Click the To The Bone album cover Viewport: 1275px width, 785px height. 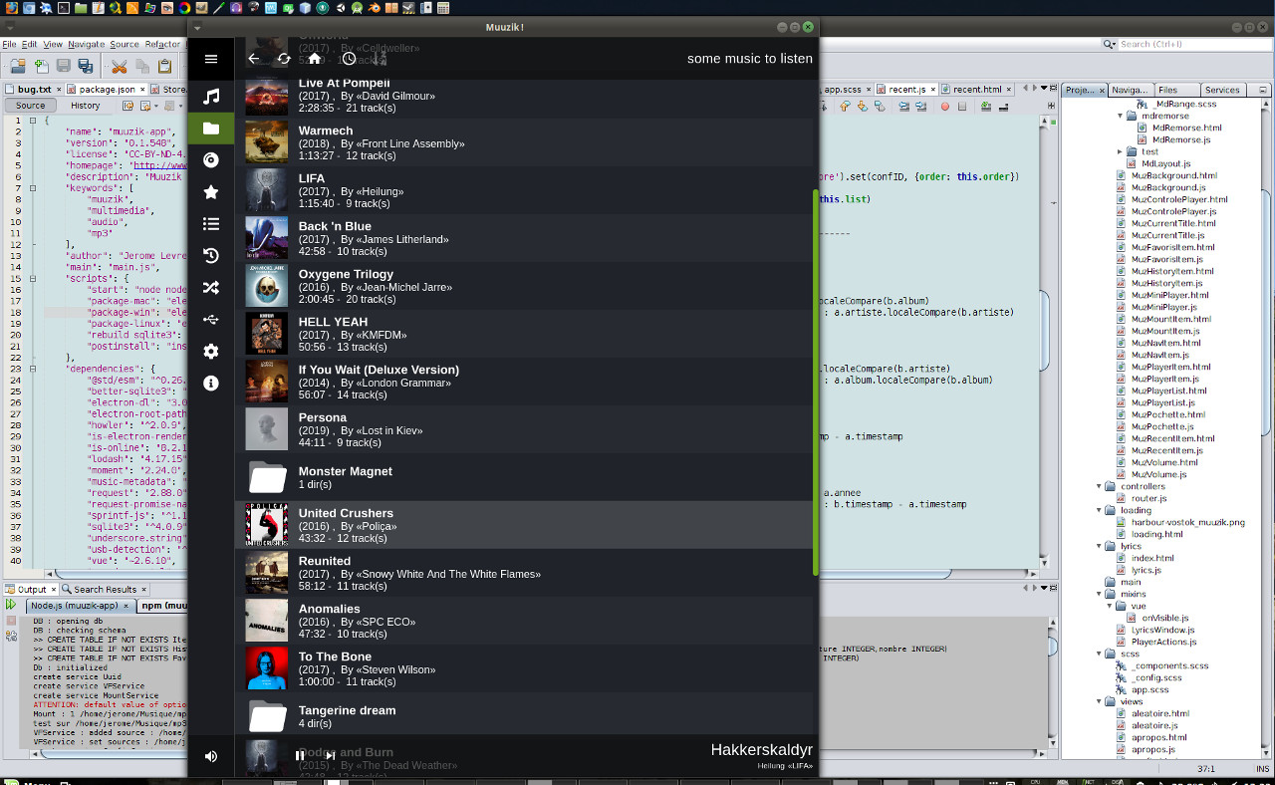pos(267,668)
